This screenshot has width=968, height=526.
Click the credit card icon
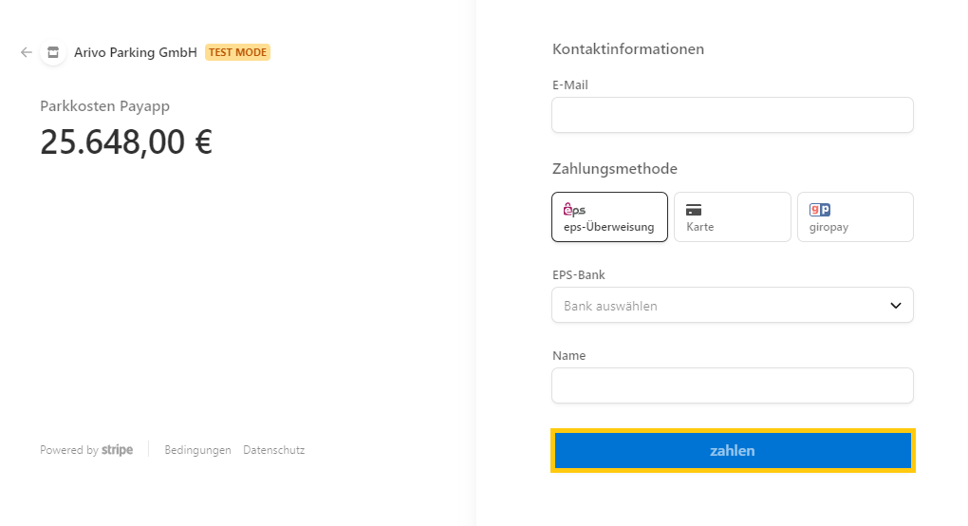click(694, 210)
